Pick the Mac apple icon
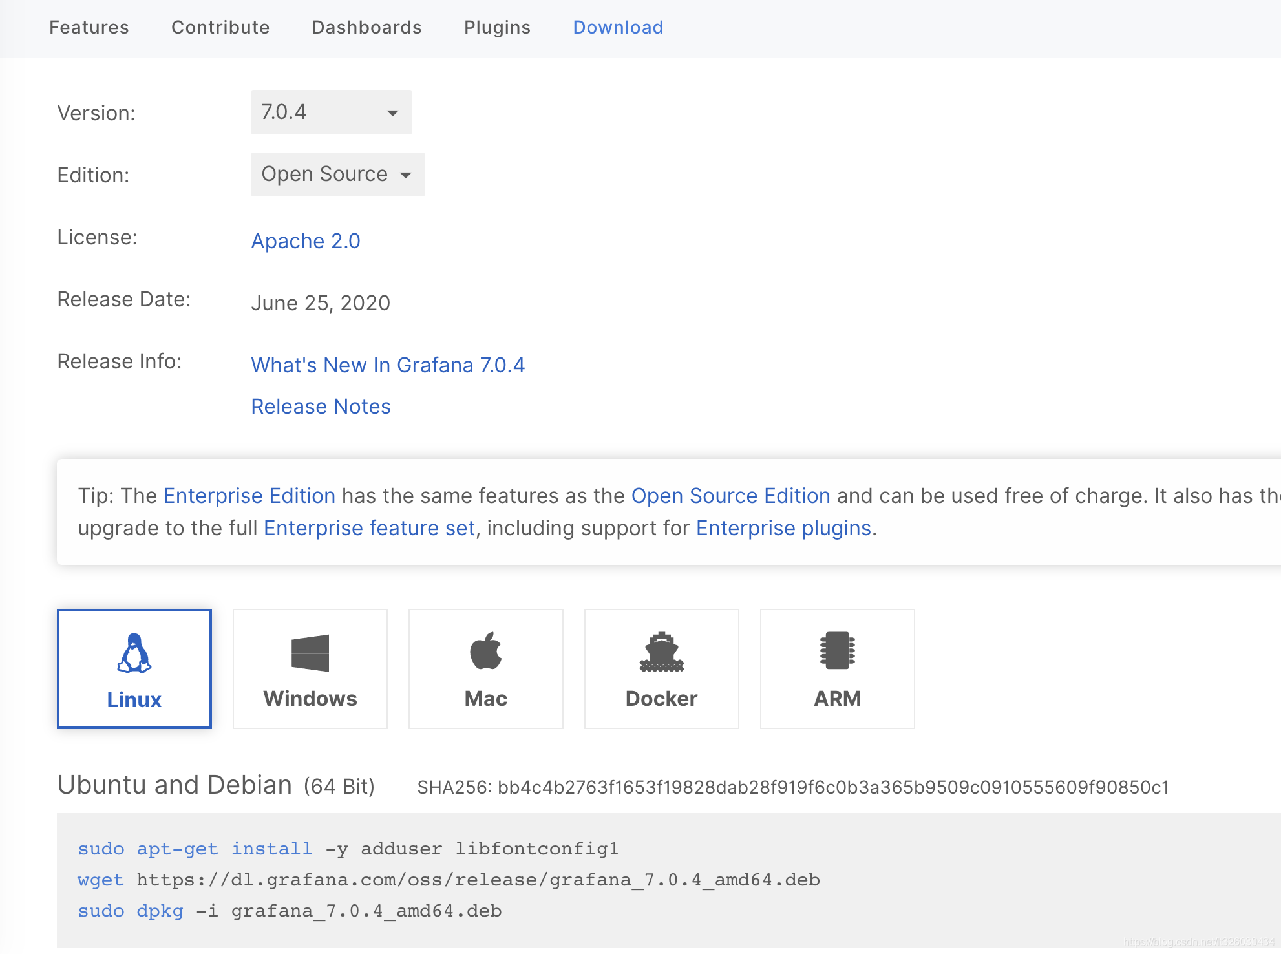The width and height of the screenshot is (1281, 954). 486,652
